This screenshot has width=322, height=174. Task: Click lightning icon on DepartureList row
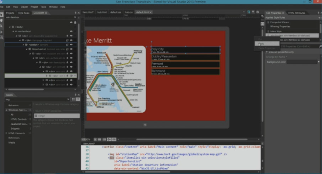click(67, 49)
